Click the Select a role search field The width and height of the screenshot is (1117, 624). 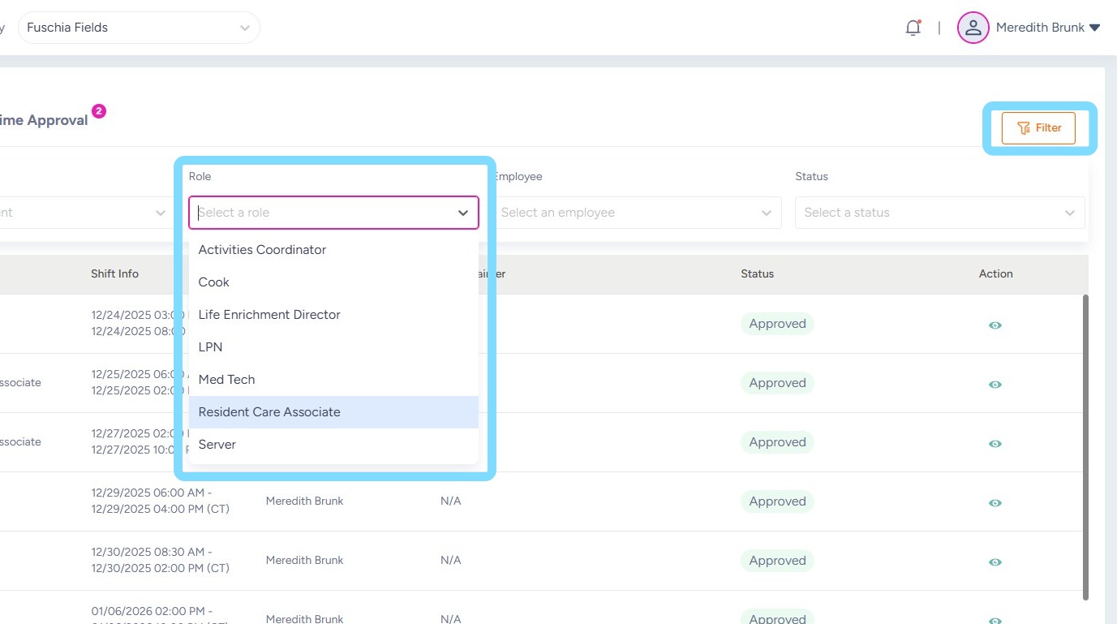click(324, 213)
